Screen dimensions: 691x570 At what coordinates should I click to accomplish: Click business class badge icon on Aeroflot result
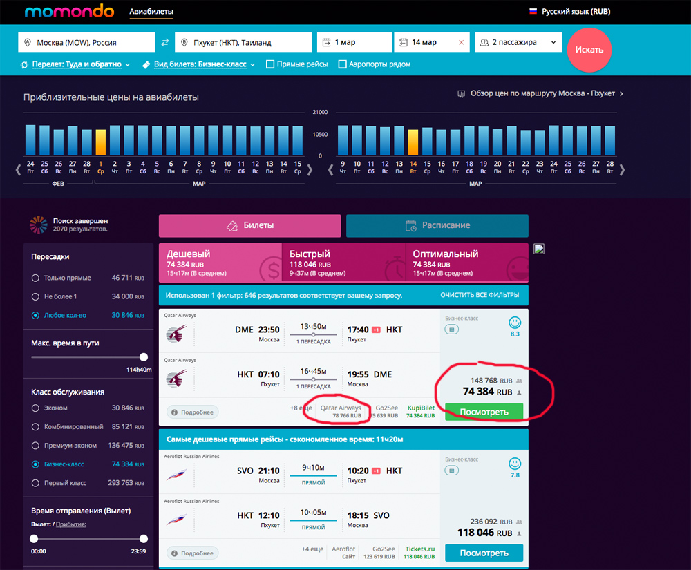tap(452, 471)
